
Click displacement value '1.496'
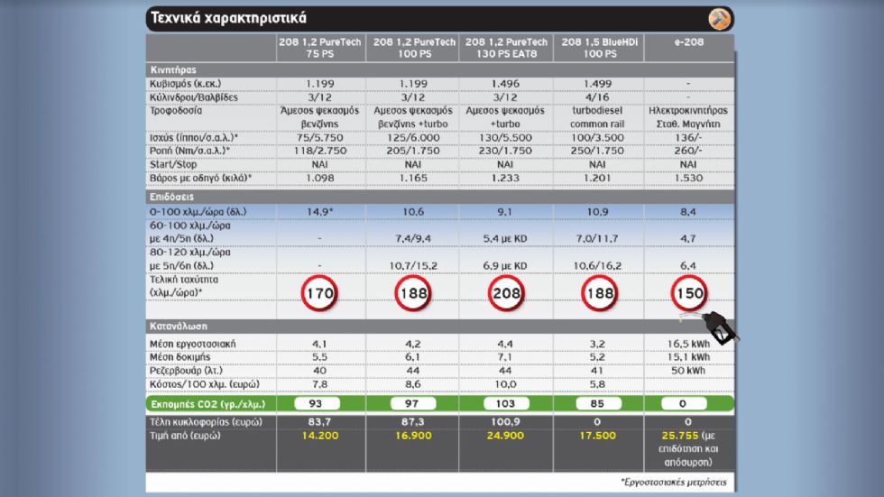coord(505,83)
